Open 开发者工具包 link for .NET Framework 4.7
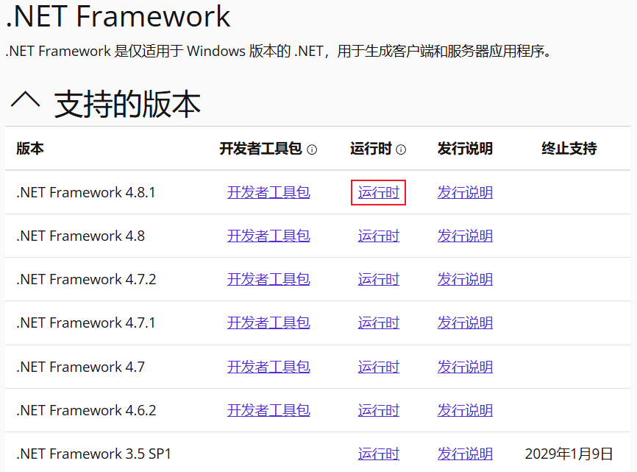Image resolution: width=637 pixels, height=472 pixels. click(x=268, y=367)
